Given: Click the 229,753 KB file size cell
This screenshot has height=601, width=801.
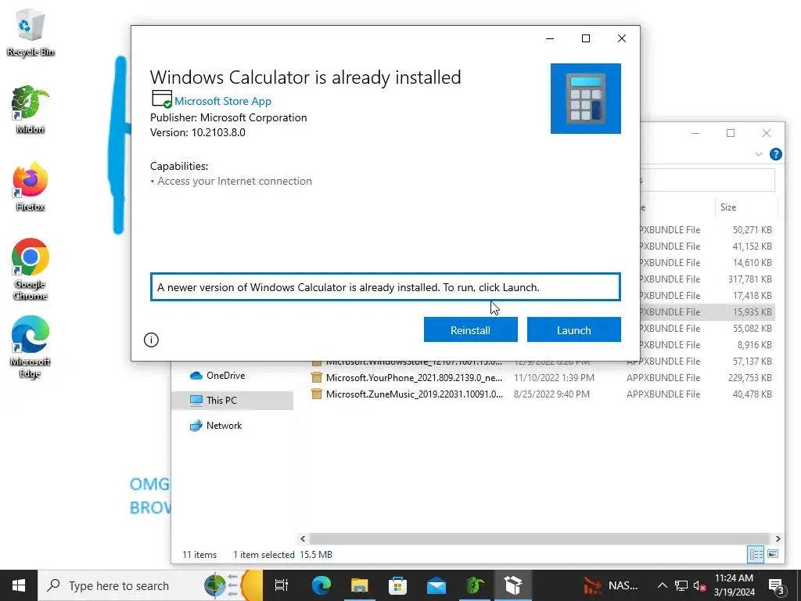Looking at the screenshot, I should 750,378.
